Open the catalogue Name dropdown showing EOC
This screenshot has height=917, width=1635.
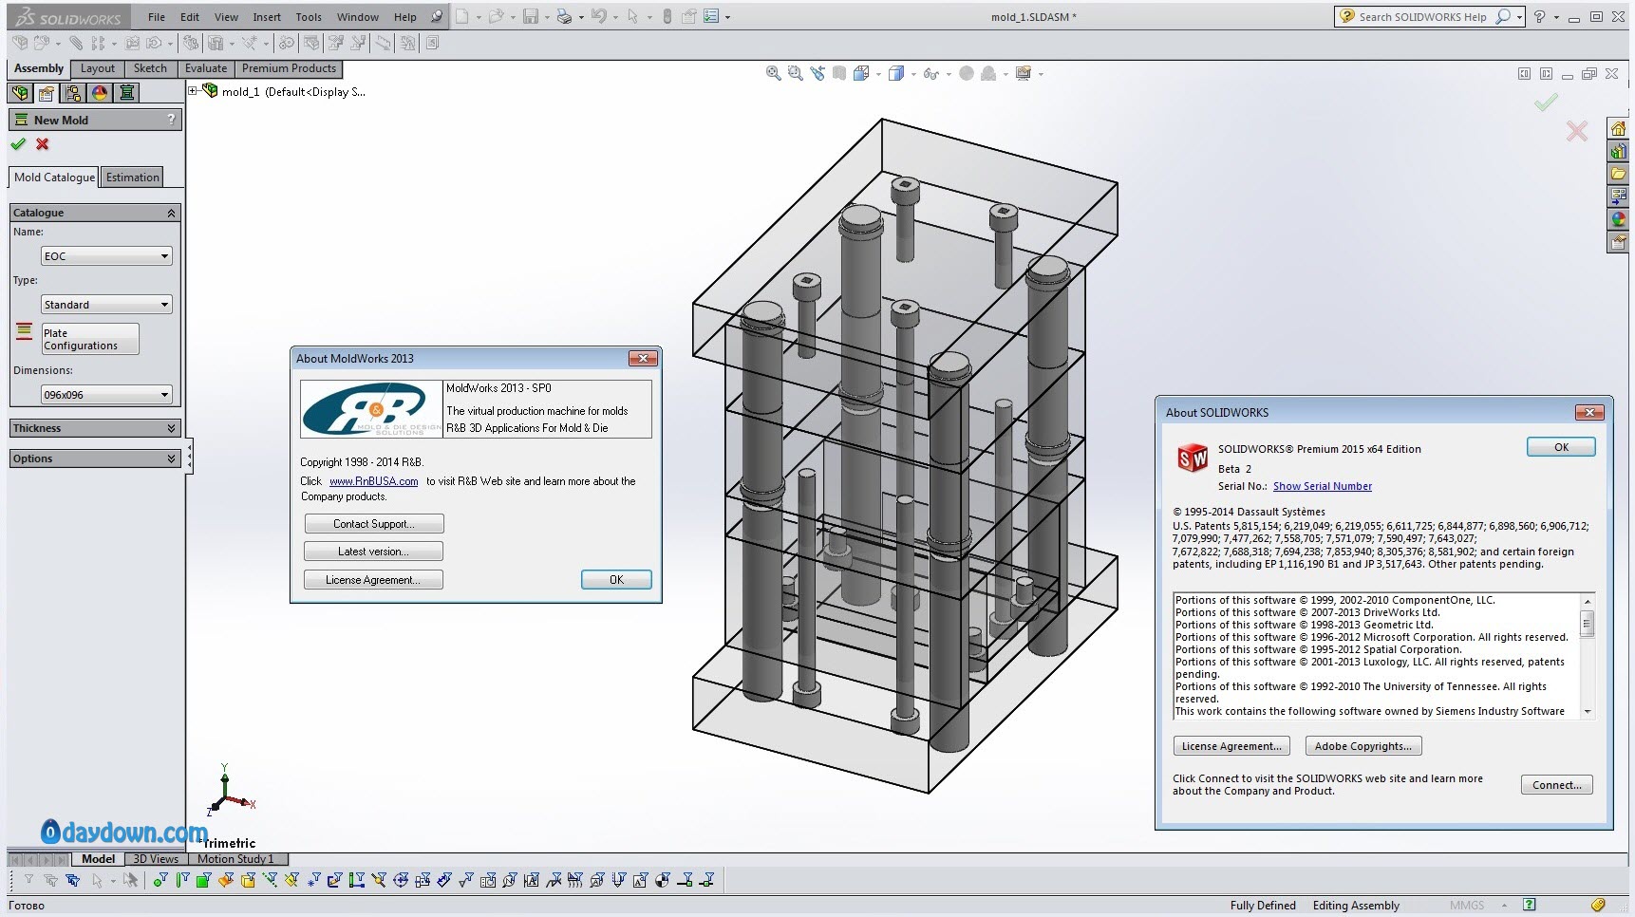106,256
